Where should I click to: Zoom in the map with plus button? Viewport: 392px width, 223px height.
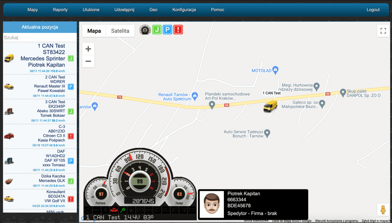[88, 49]
